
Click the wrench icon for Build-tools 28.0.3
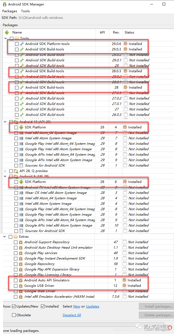coord(22,71)
